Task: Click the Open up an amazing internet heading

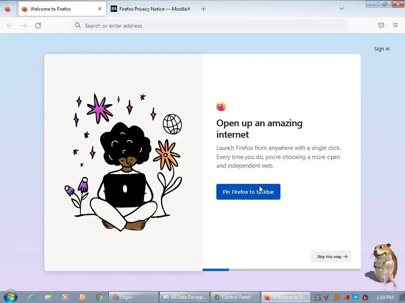Action: (x=259, y=129)
